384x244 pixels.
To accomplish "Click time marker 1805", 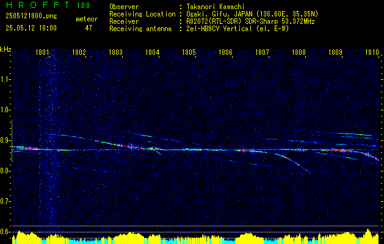I will [189, 52].
